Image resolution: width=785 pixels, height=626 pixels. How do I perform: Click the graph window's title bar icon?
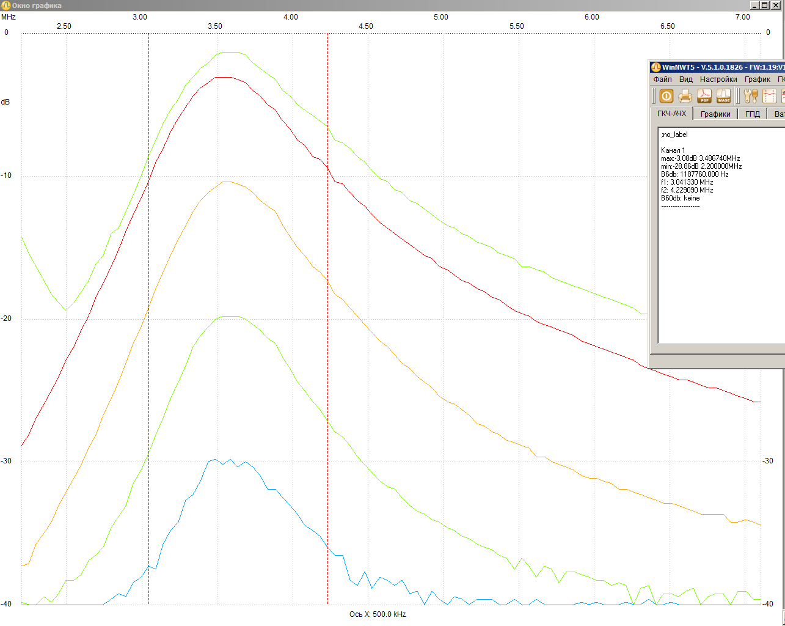pyautogui.click(x=5, y=6)
